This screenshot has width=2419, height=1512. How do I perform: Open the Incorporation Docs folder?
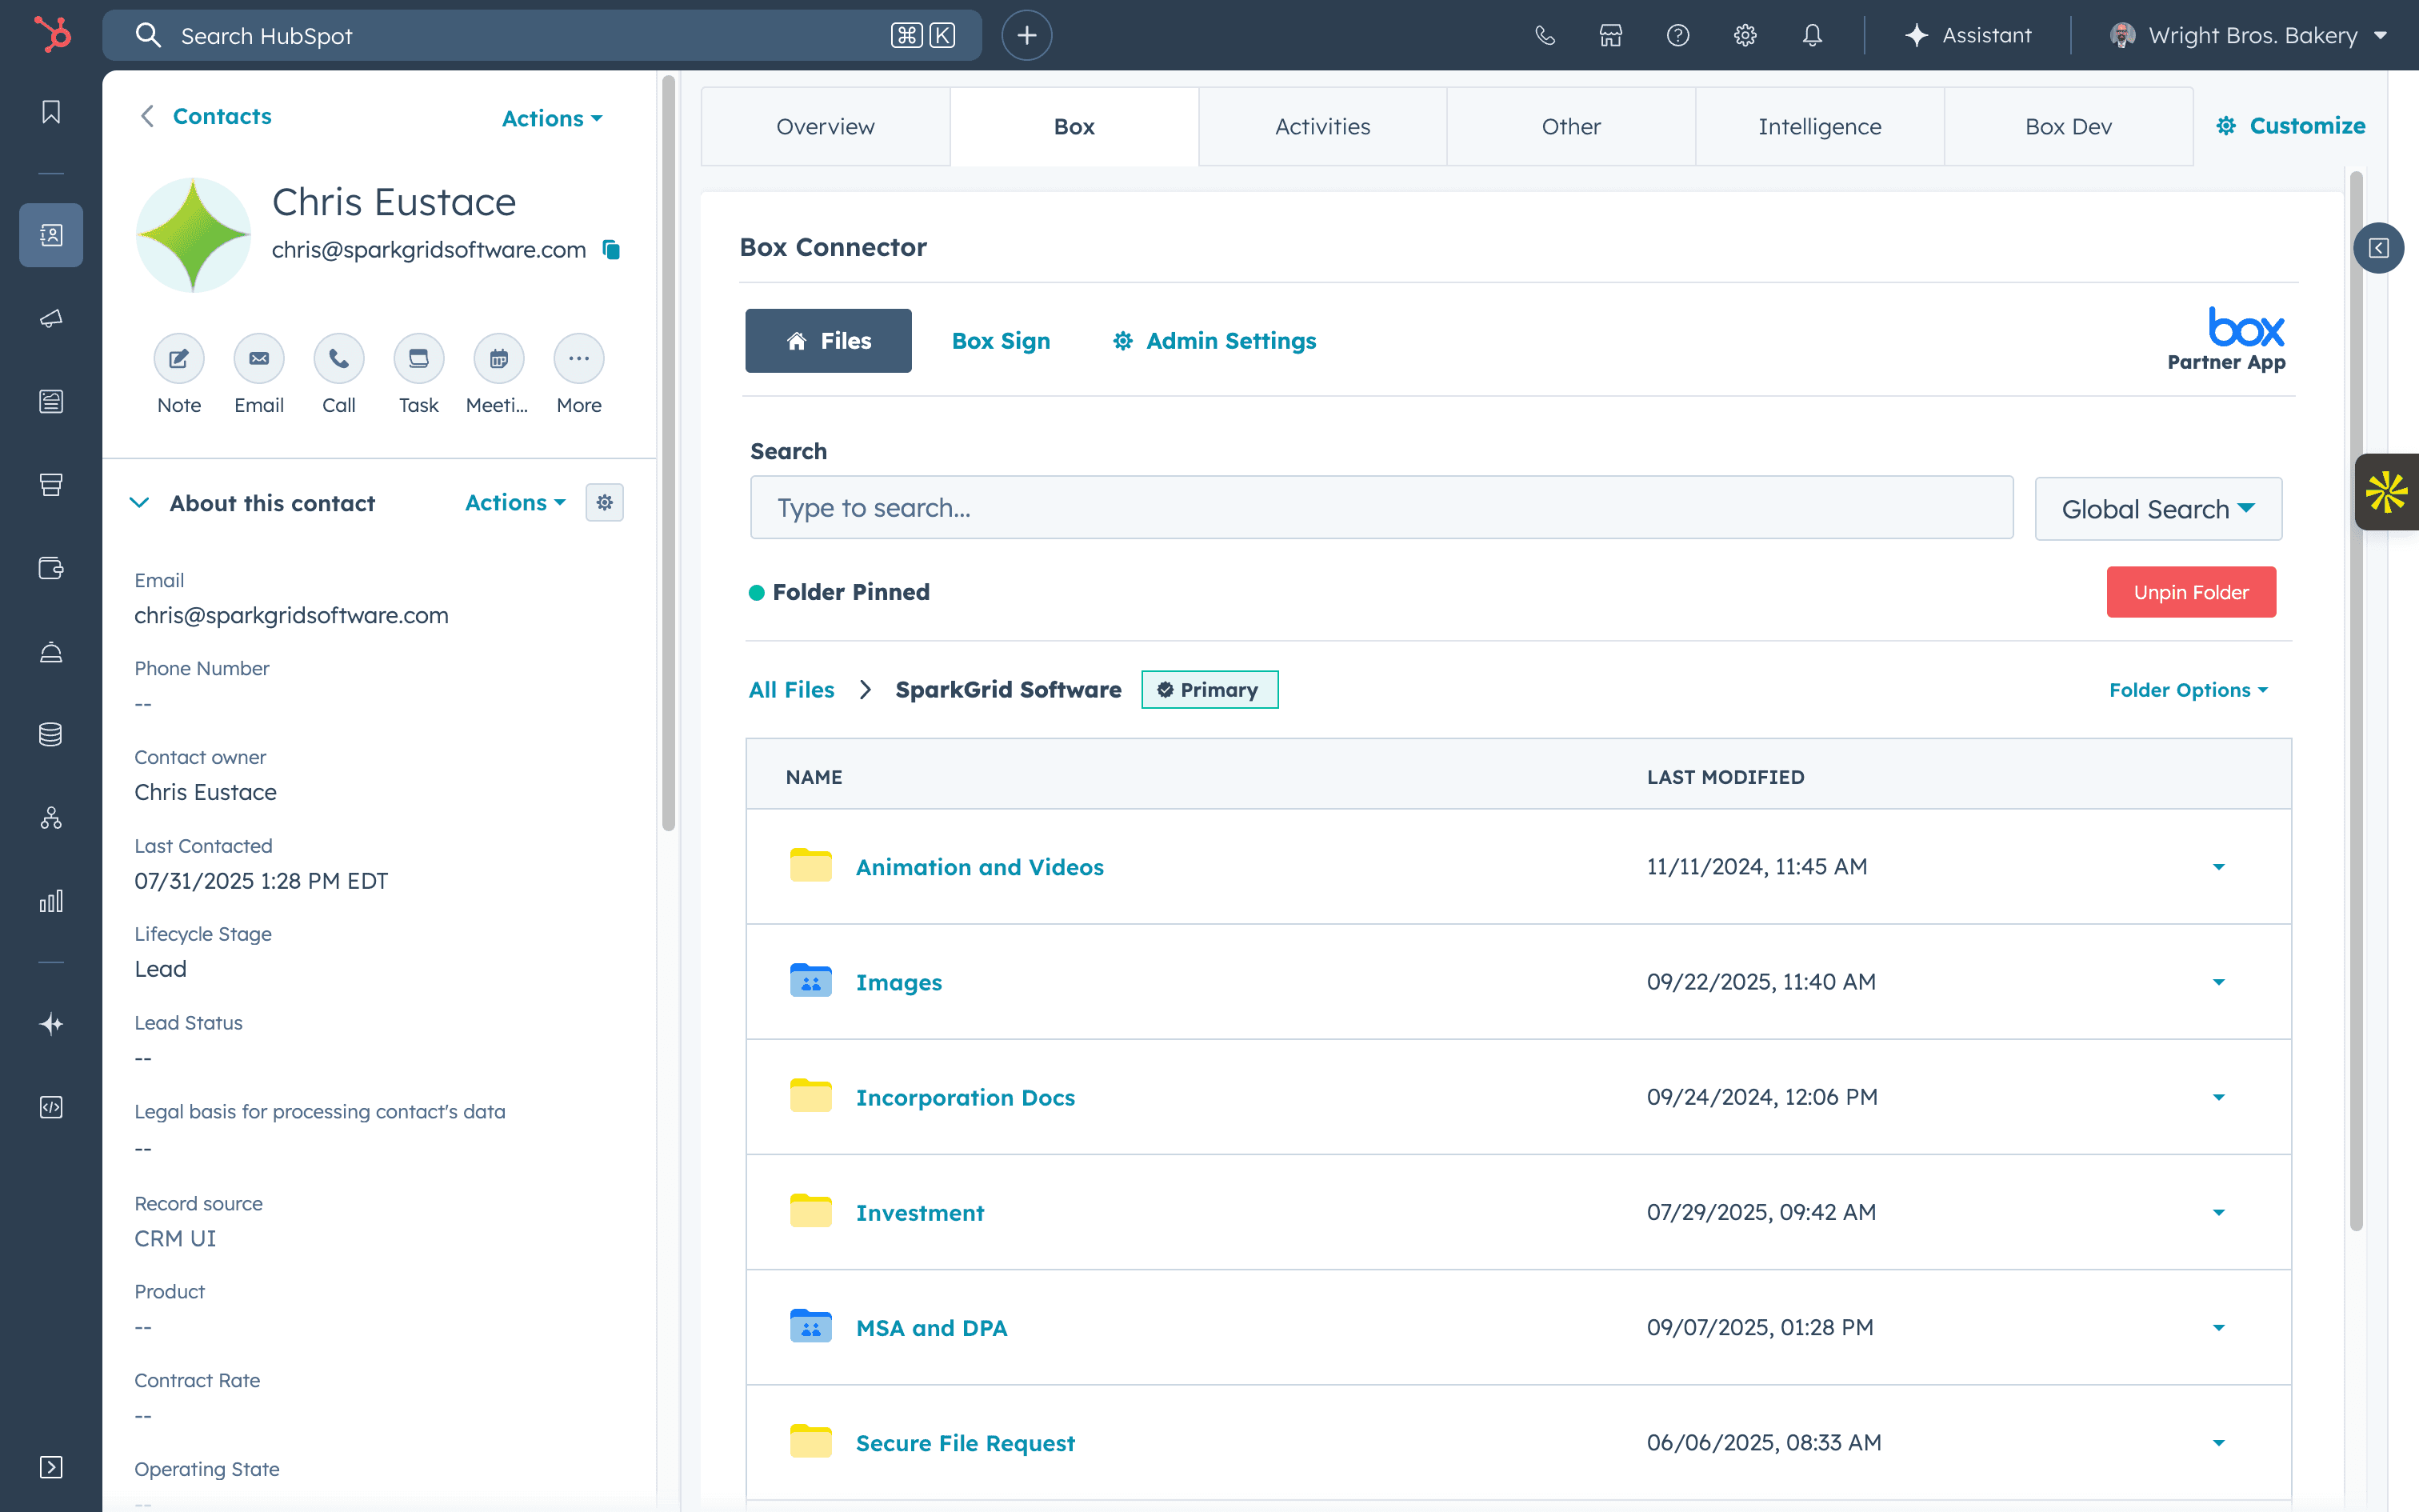coord(966,1097)
